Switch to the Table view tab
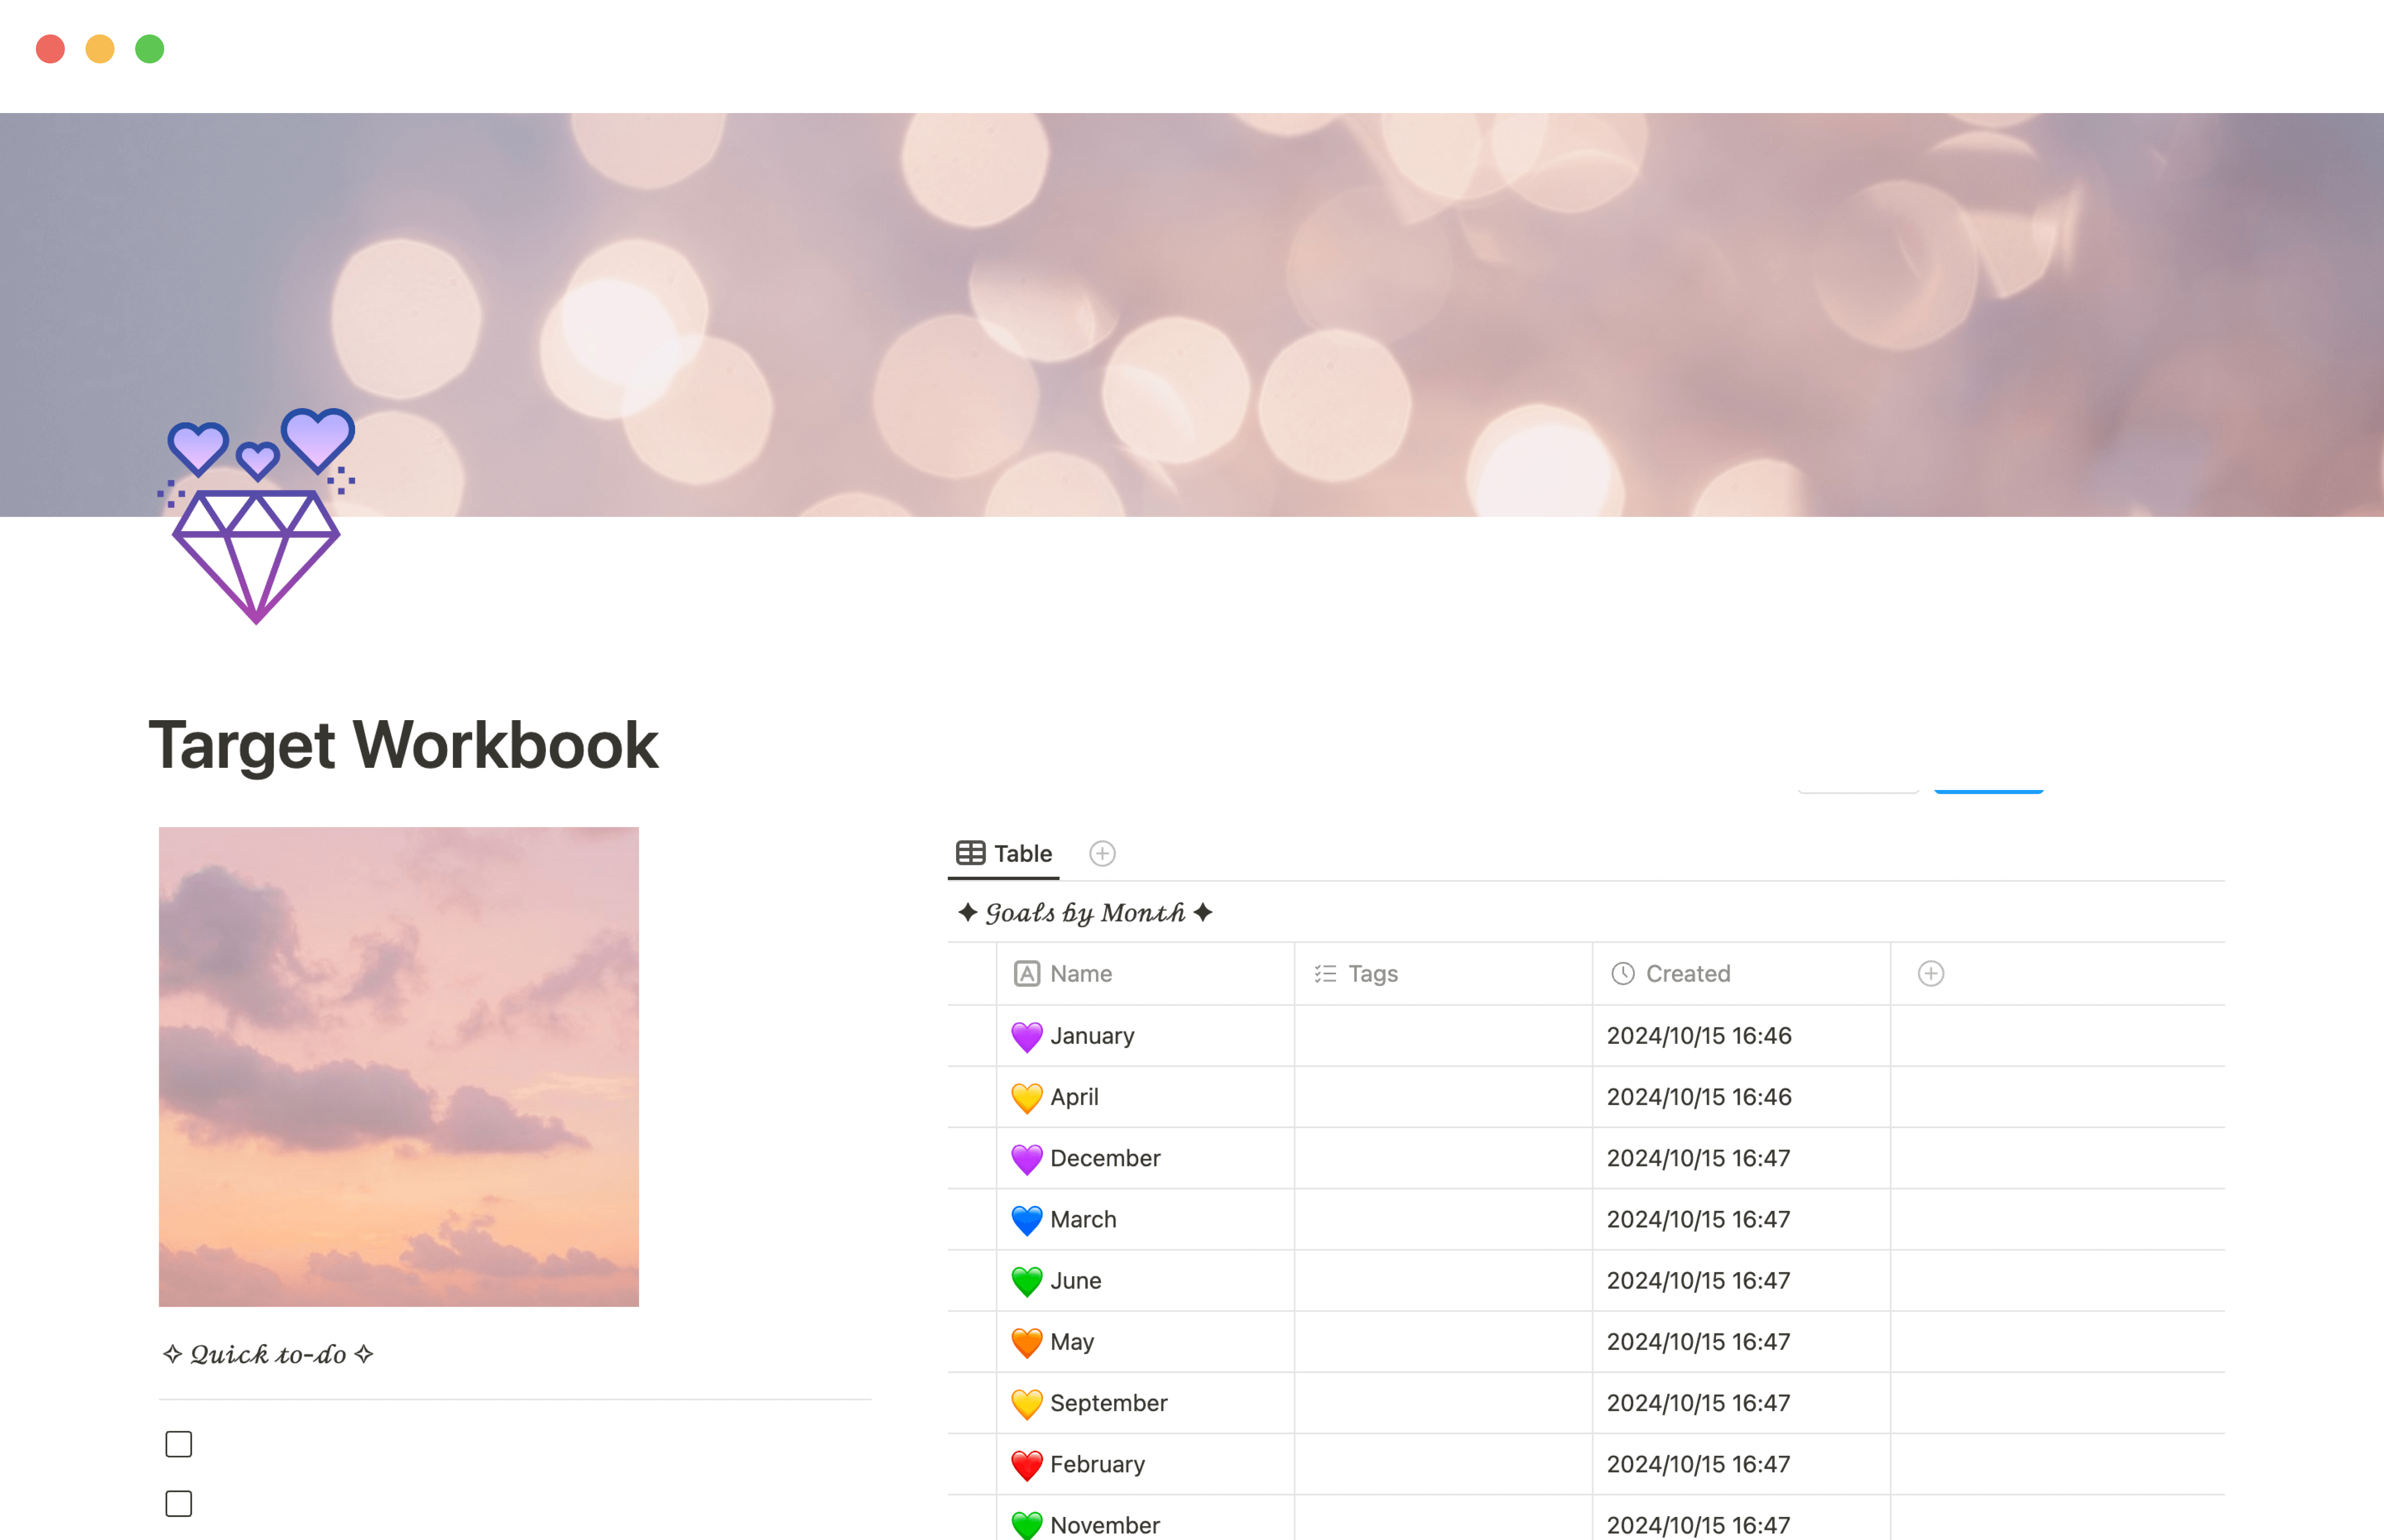Screen dimensions: 2384x1540 (1004, 853)
